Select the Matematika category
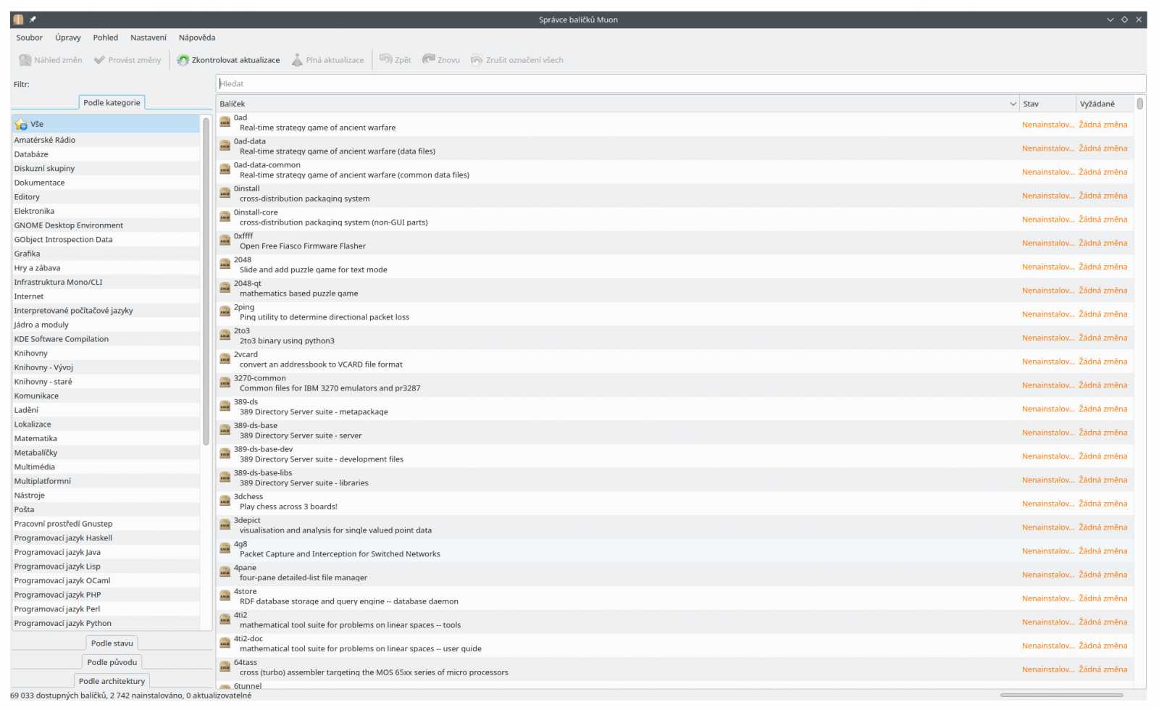This screenshot has height=710, width=1159. [106, 439]
